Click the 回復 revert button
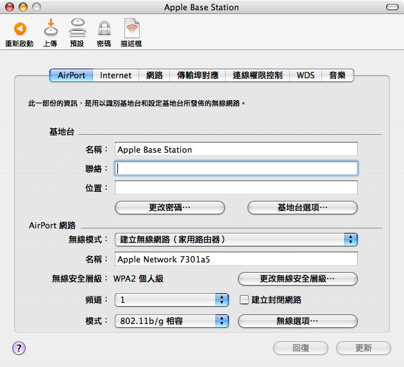404x367 pixels. click(301, 348)
